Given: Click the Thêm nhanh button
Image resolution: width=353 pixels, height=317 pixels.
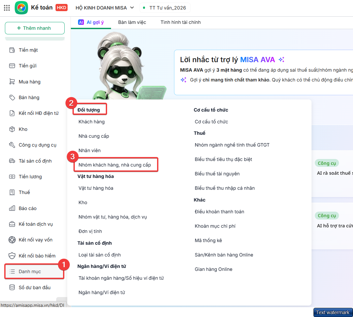Looking at the screenshot, I should 35,28.
